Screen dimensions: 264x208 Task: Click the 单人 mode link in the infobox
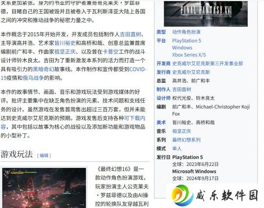point(177,148)
